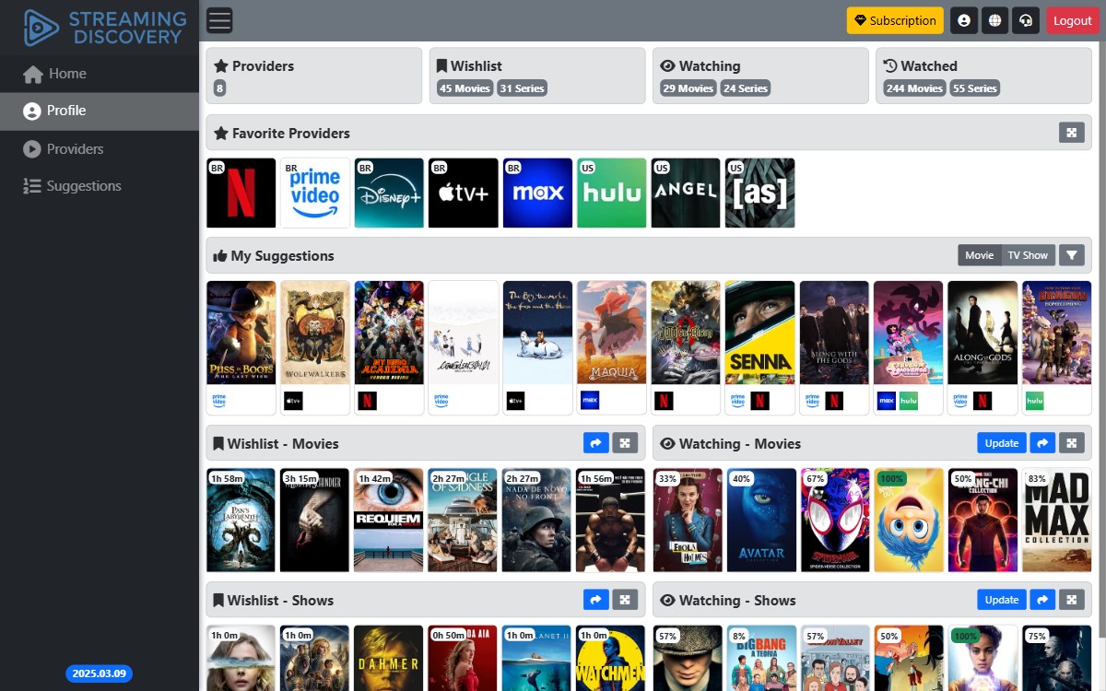Expand Favorite Providers panel with expand icon
This screenshot has width=1106, height=691.
point(1072,133)
